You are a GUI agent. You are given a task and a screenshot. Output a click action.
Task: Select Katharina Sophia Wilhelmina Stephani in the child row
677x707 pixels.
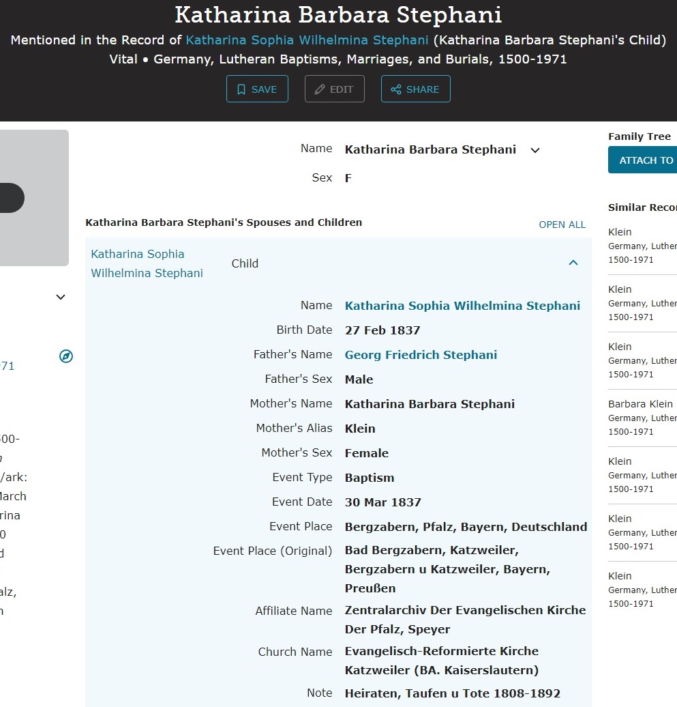[147, 263]
